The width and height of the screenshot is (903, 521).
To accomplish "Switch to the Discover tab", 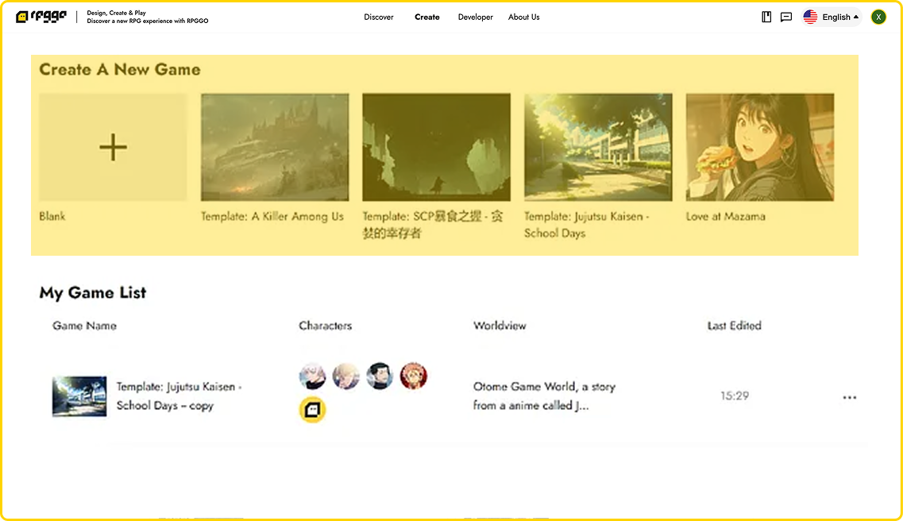I will 379,17.
